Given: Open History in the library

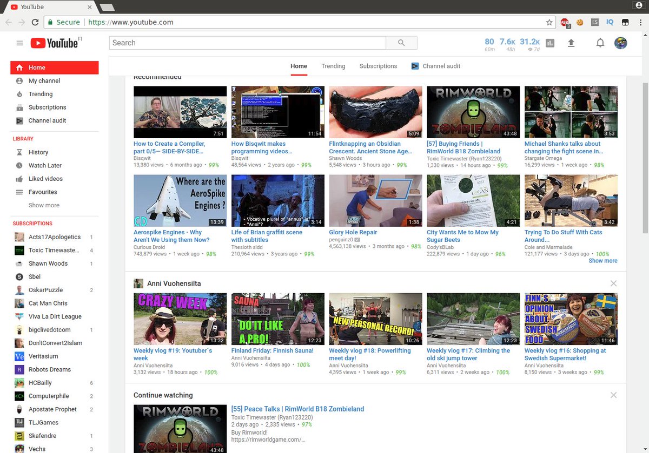Looking at the screenshot, I should [55, 152].
